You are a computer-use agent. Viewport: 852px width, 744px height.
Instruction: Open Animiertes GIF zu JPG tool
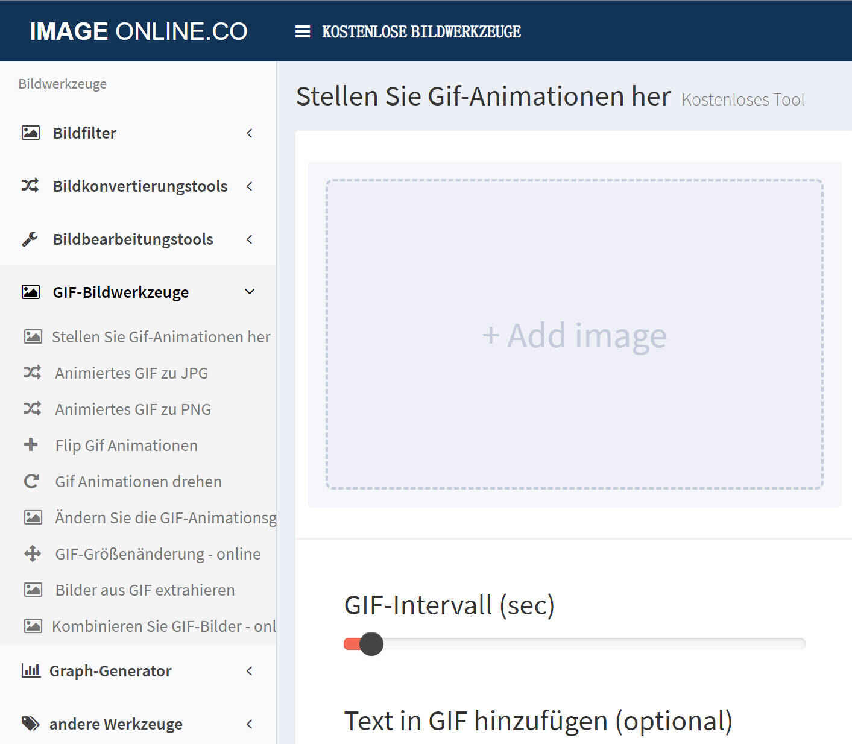[x=131, y=373]
